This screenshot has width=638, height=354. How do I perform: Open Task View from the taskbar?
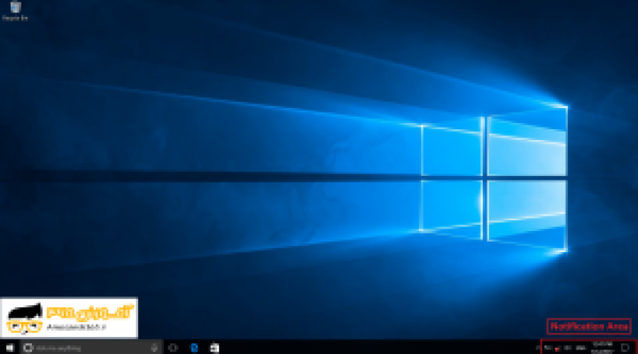(174, 348)
